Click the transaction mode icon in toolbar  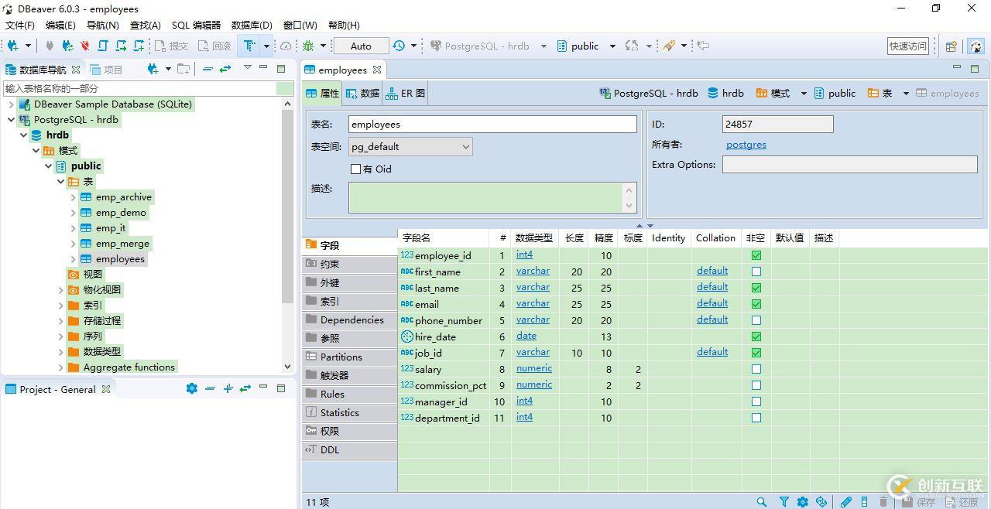tap(250, 46)
